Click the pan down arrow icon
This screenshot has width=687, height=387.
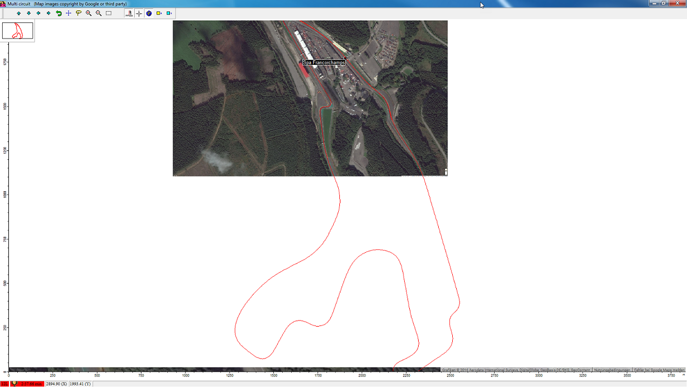click(29, 13)
